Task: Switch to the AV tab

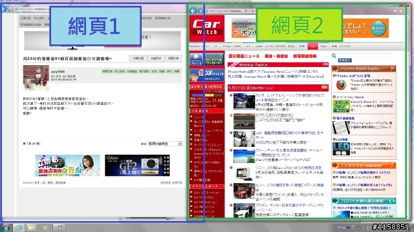Action: (248, 46)
